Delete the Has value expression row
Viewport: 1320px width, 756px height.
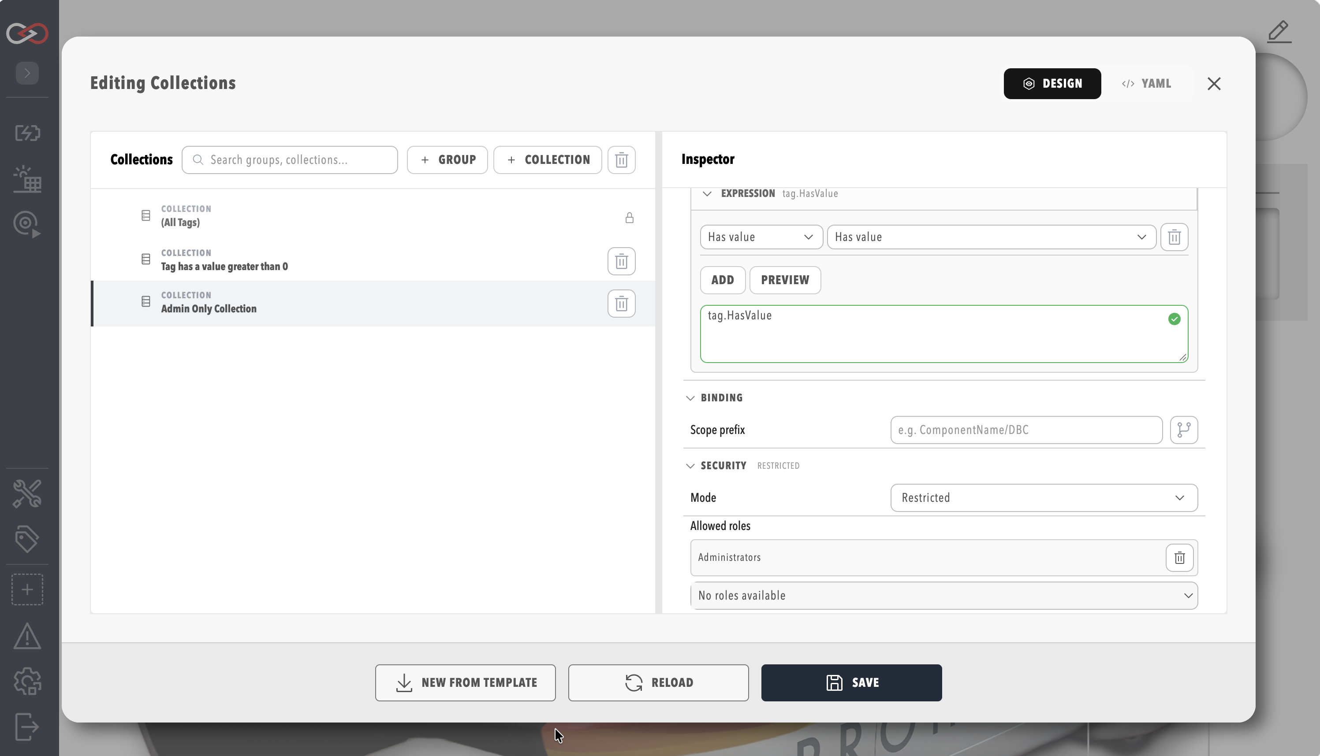1174,237
